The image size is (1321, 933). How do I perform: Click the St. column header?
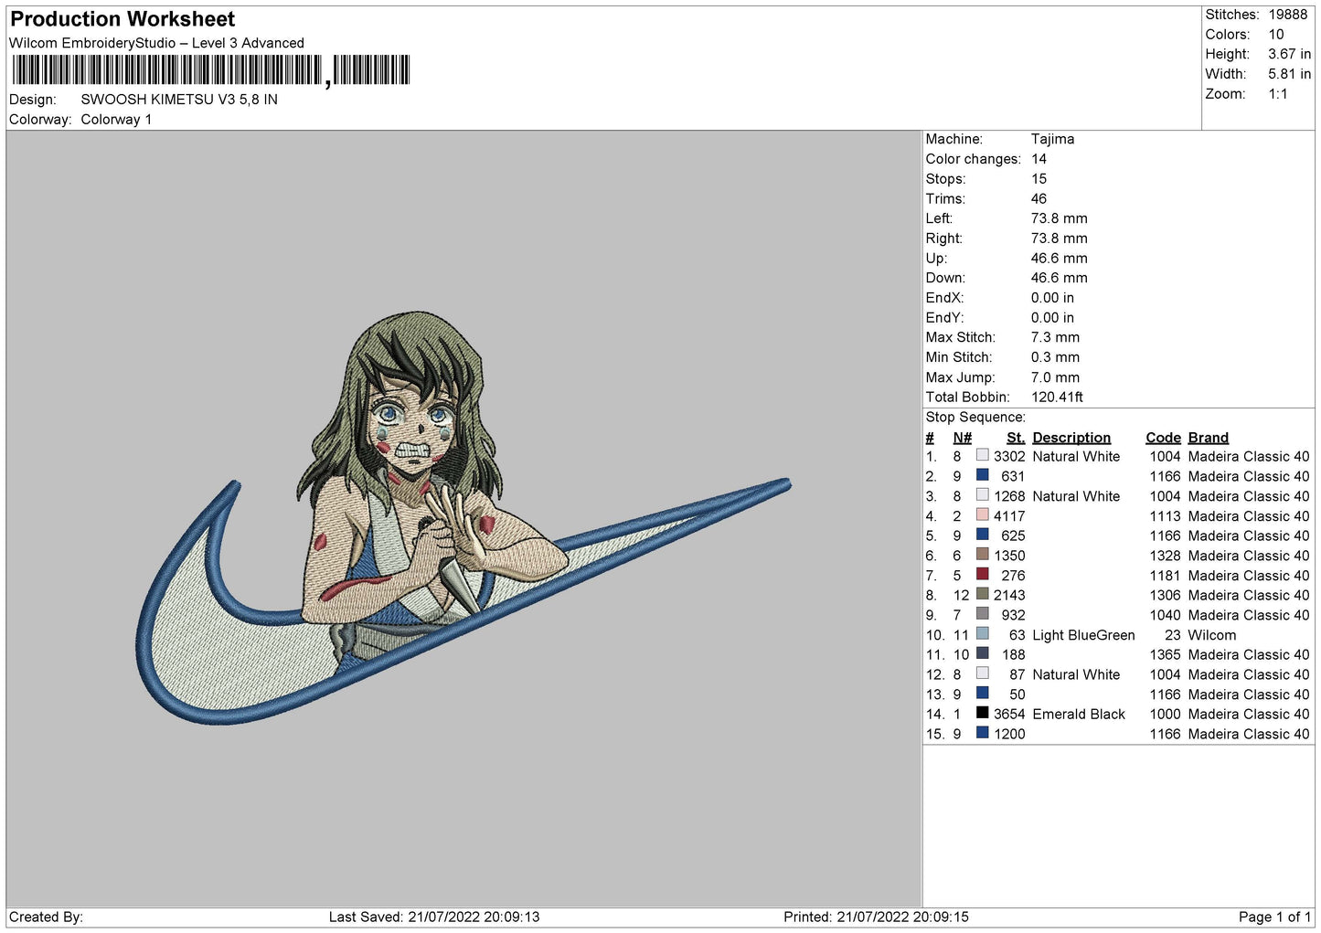coord(1016,438)
